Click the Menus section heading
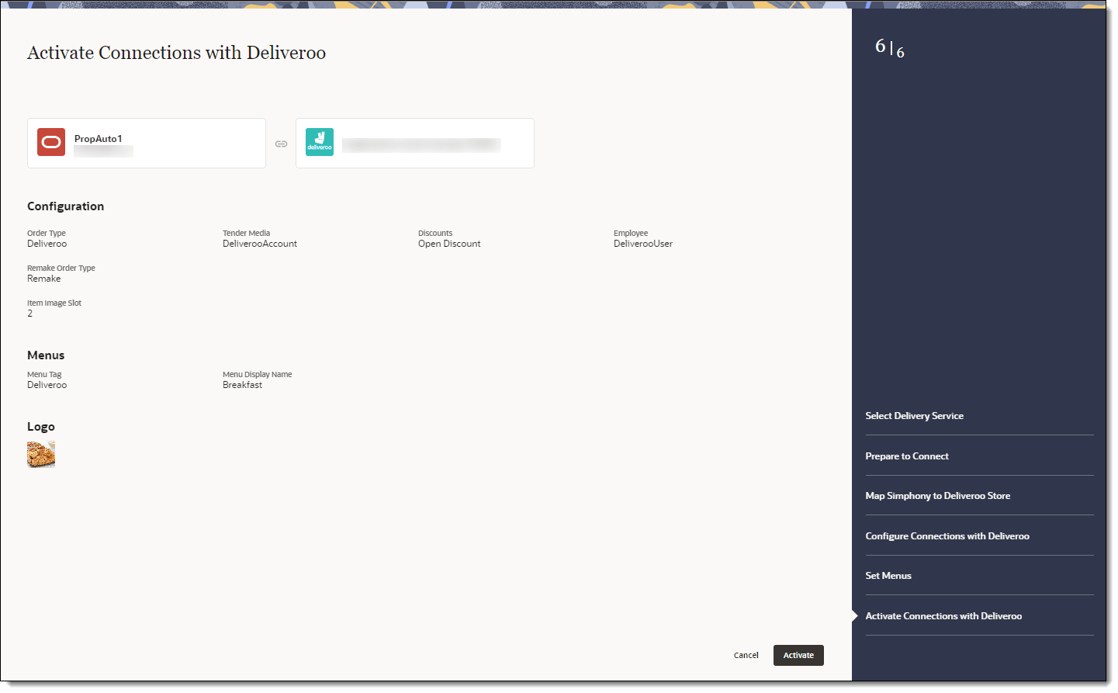The width and height of the screenshot is (1118, 693). pyautogui.click(x=46, y=355)
